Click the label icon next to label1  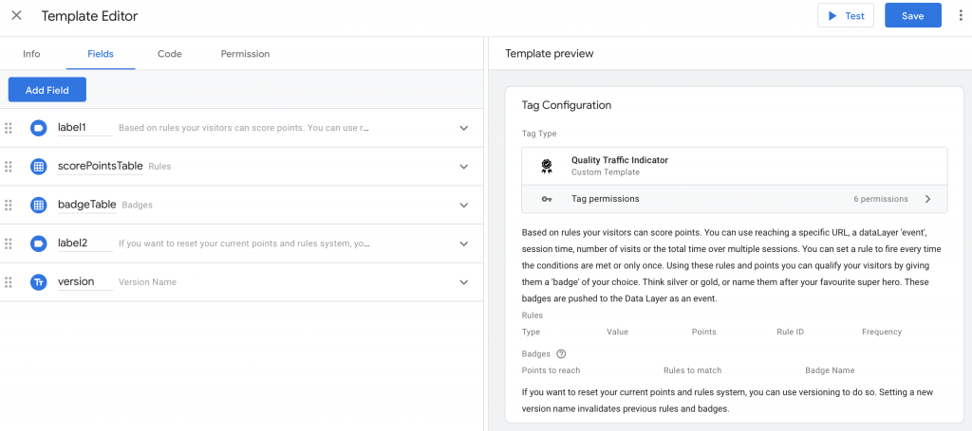click(38, 128)
